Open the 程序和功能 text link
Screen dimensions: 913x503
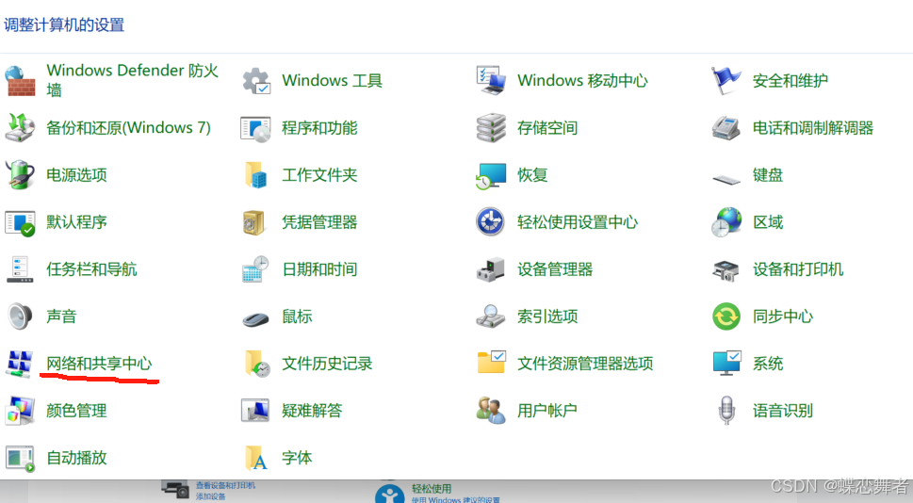[x=319, y=127]
